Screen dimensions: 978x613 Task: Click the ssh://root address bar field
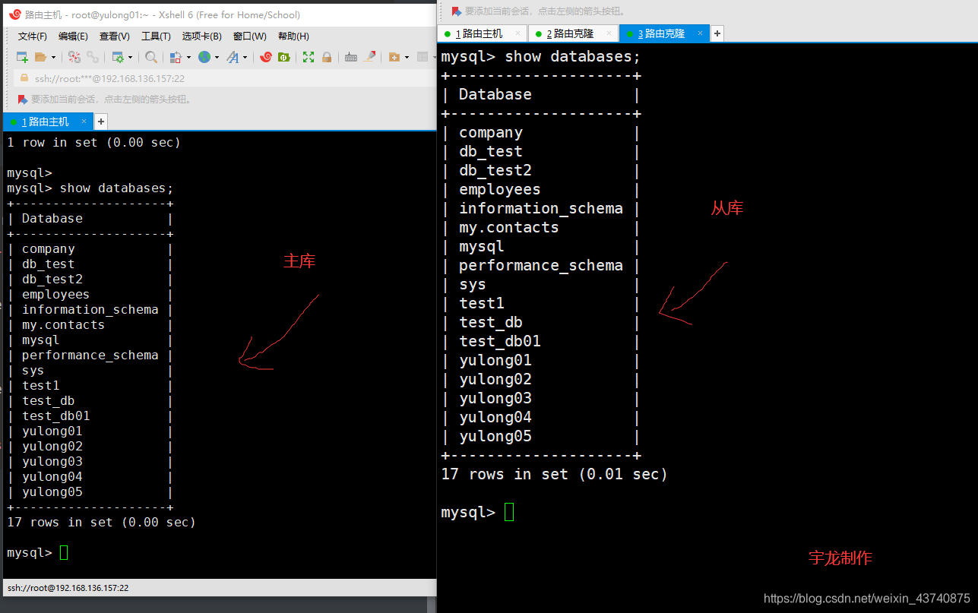point(224,78)
